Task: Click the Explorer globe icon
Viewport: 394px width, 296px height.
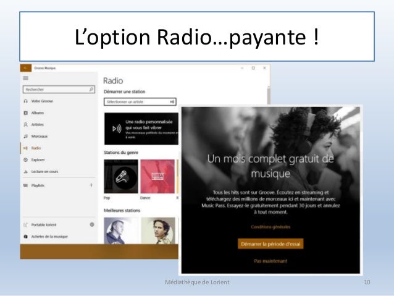Action: point(26,160)
